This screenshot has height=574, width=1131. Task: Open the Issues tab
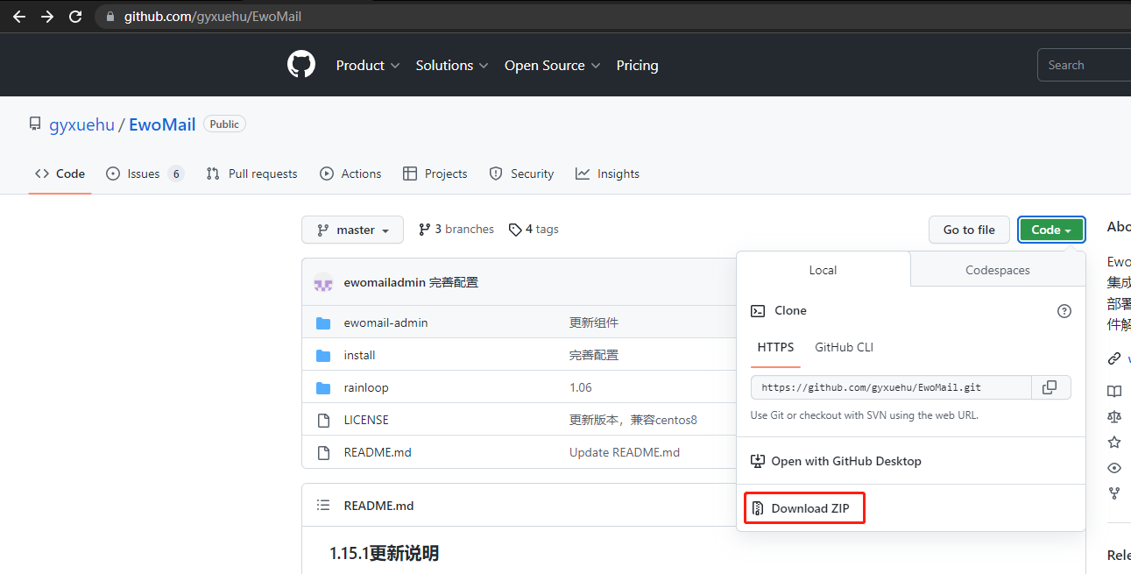(145, 174)
